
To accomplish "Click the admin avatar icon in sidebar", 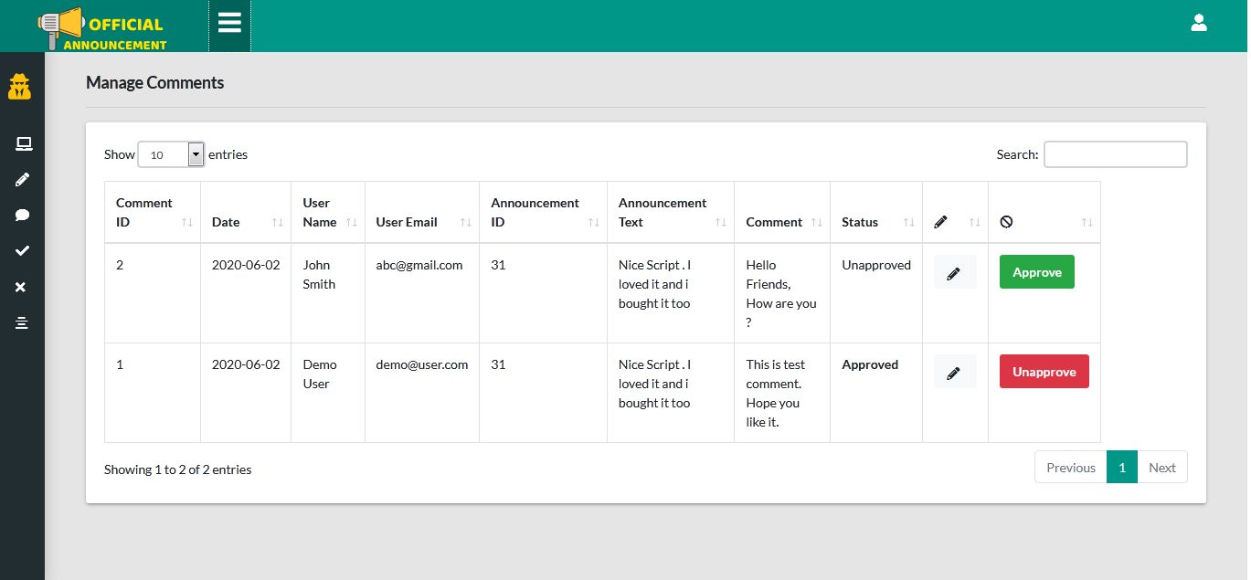I will [x=20, y=88].
